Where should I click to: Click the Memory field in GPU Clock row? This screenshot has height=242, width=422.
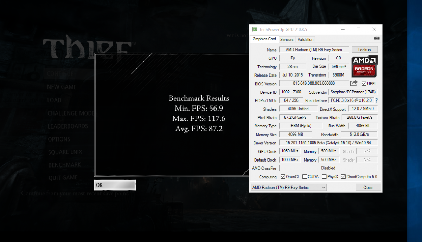tap(329, 151)
